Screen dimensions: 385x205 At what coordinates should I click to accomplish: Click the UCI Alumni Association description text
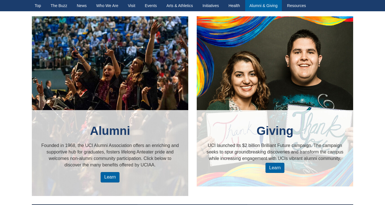pos(110,155)
